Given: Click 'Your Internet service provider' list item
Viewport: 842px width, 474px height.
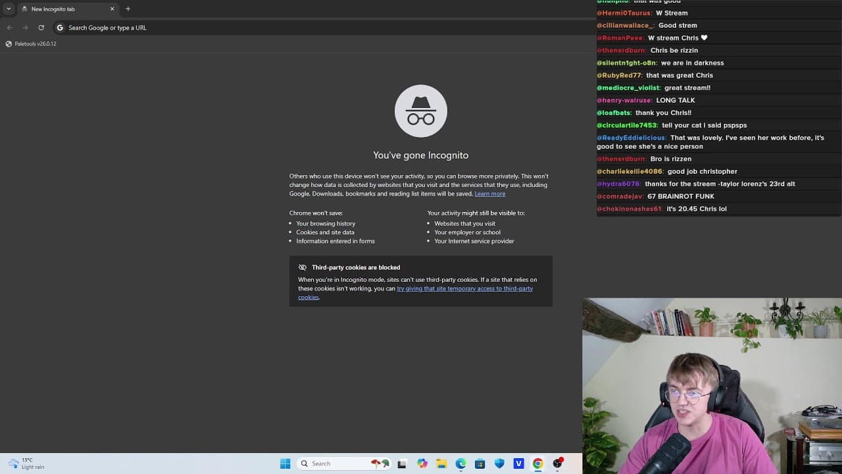Looking at the screenshot, I should pyautogui.click(x=474, y=241).
